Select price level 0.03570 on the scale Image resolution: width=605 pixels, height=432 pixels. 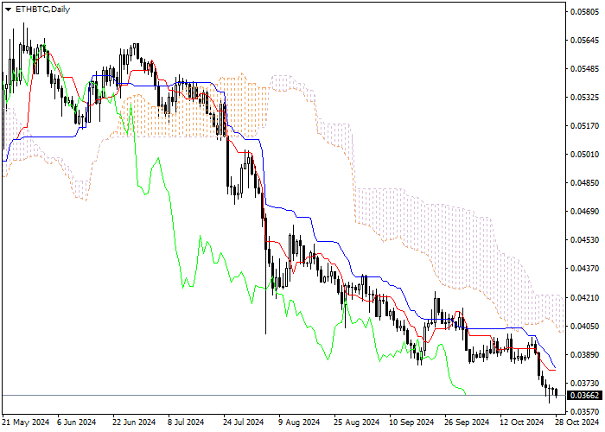(x=584, y=411)
